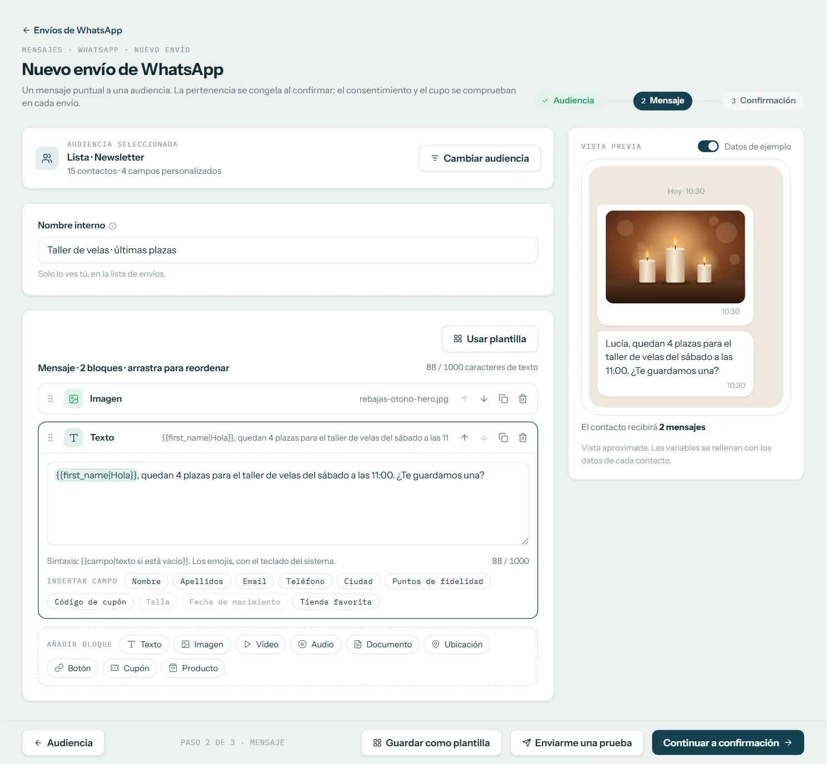The image size is (827, 764).
Task: Go to the Confirmación step
Action: (763, 101)
